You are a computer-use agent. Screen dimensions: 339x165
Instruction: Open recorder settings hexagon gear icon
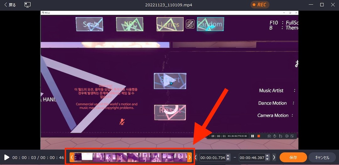click(x=286, y=136)
